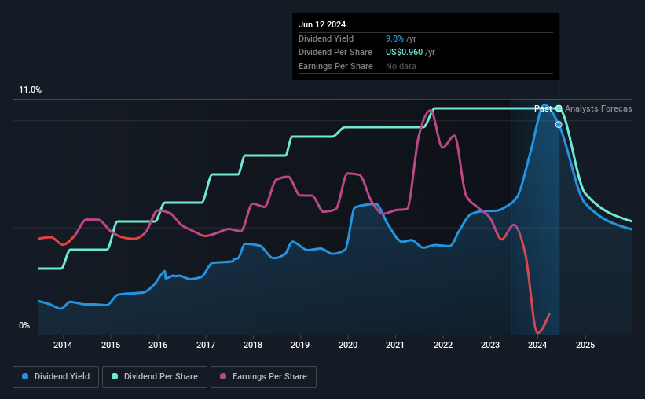Click the 2016 x-axis year label
The width and height of the screenshot is (645, 399).
pyautogui.click(x=158, y=345)
